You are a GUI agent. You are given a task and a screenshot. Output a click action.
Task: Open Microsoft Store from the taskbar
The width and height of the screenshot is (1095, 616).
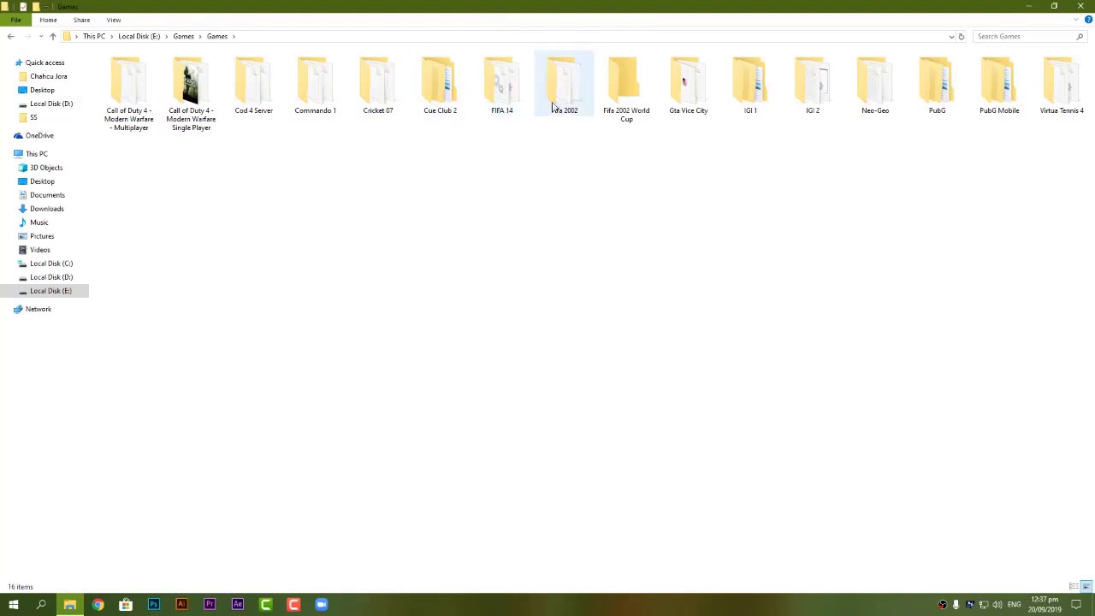(x=126, y=605)
